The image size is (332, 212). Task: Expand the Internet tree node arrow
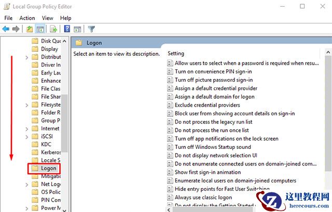[x=26, y=129]
